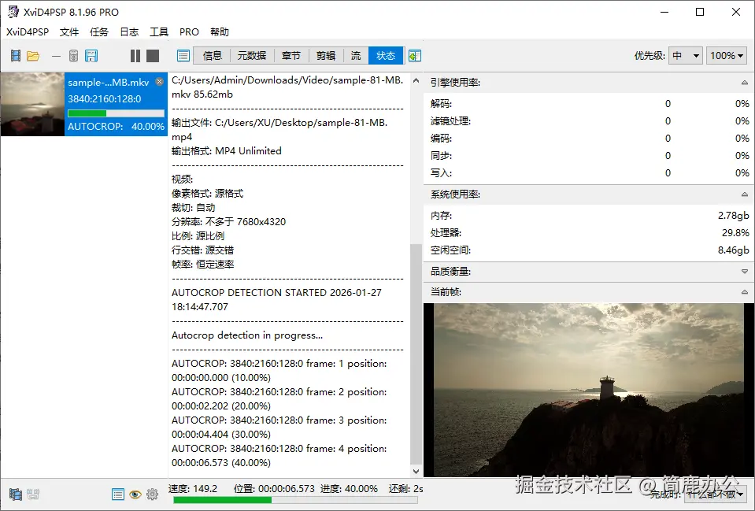This screenshot has width=755, height=511.
Task: Toggle the log panel icon in status bar
Action: pos(118,494)
